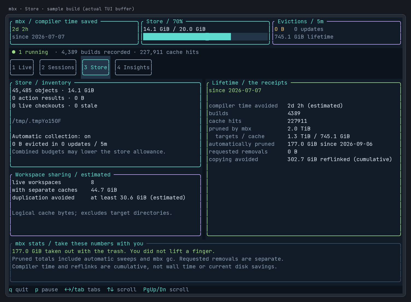411x302 pixels.
Task: Click the 'p pause' footer hint
Action: 46,289
